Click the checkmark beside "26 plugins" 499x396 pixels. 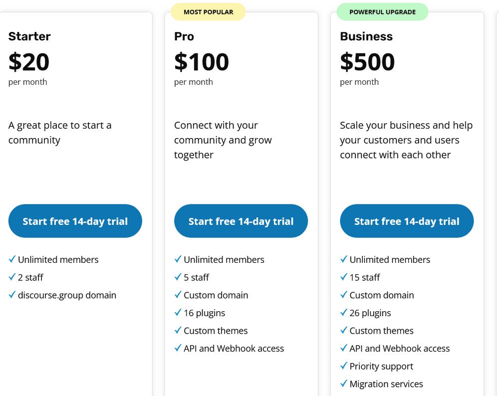(x=343, y=313)
